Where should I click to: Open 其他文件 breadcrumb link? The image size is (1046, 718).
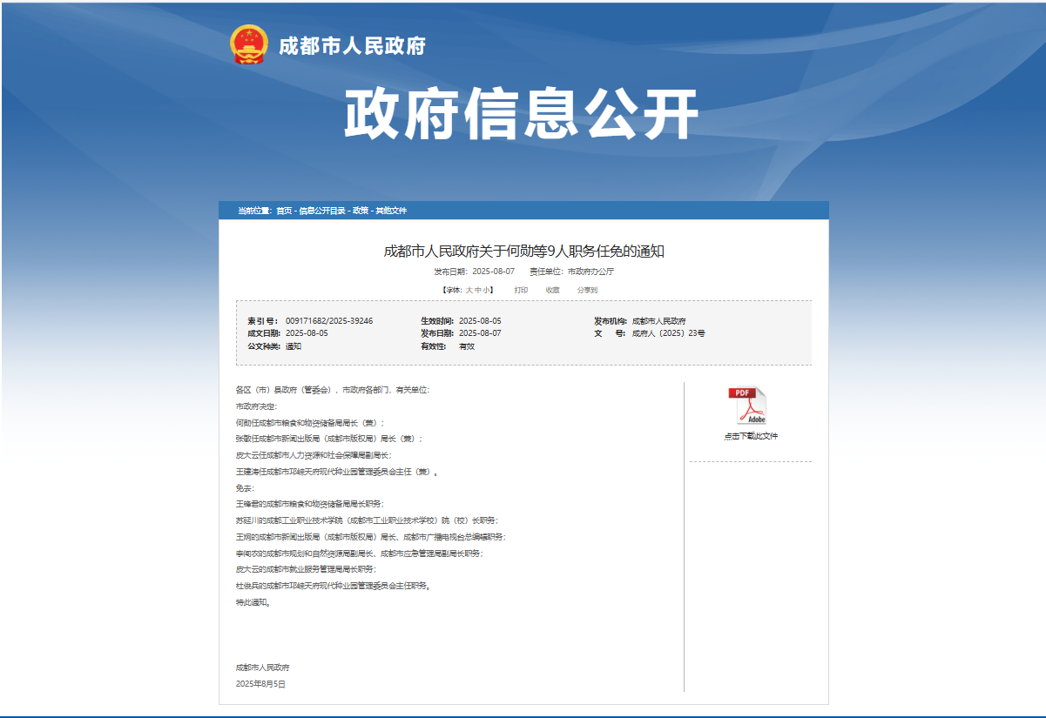[391, 211]
